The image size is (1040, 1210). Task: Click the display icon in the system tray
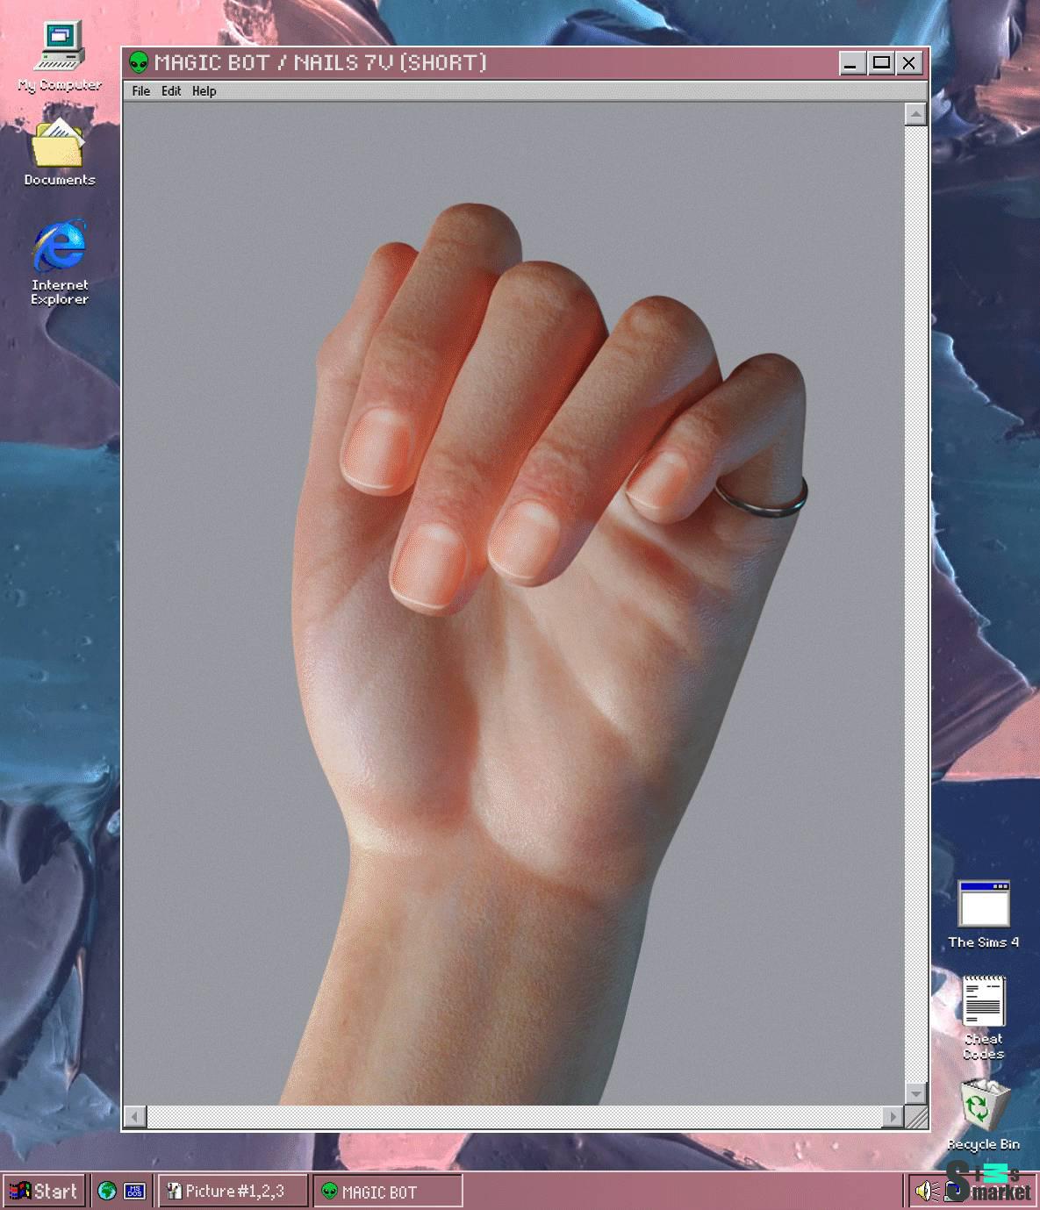pos(953,1191)
